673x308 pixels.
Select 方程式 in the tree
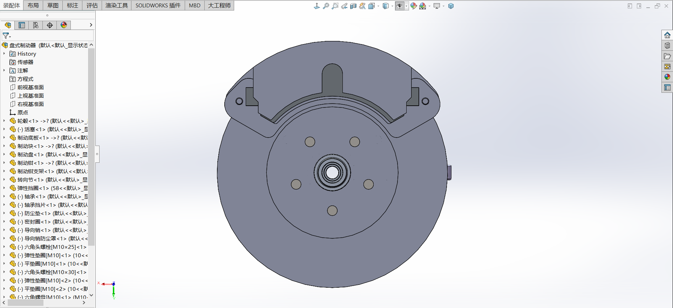click(25, 79)
